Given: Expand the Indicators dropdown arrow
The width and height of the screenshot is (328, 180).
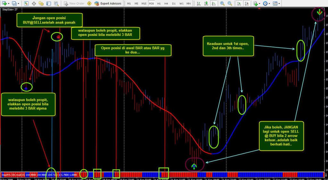Looking at the screenshot, I should (x=259, y=4).
